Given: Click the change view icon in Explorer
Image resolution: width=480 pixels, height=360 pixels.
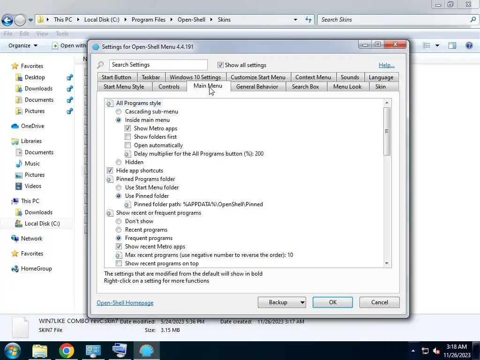Looking at the screenshot, I should click(427, 45).
